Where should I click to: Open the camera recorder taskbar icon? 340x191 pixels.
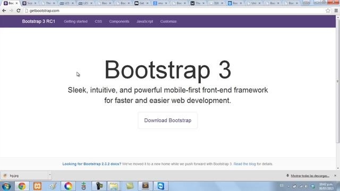tap(99, 186)
